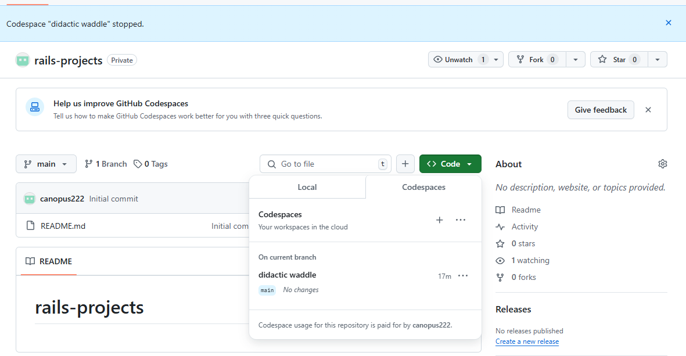
Task: Click the add file plus button
Action: tap(405, 164)
